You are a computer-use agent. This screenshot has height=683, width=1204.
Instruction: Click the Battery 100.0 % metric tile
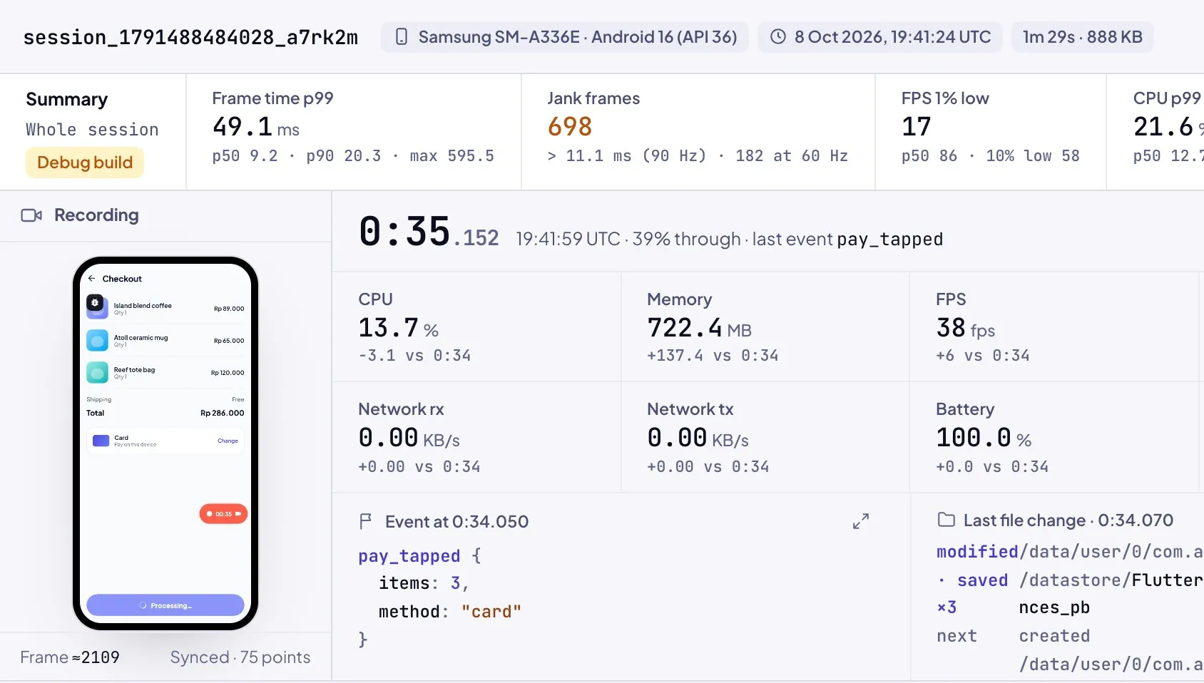pyautogui.click(x=1054, y=437)
